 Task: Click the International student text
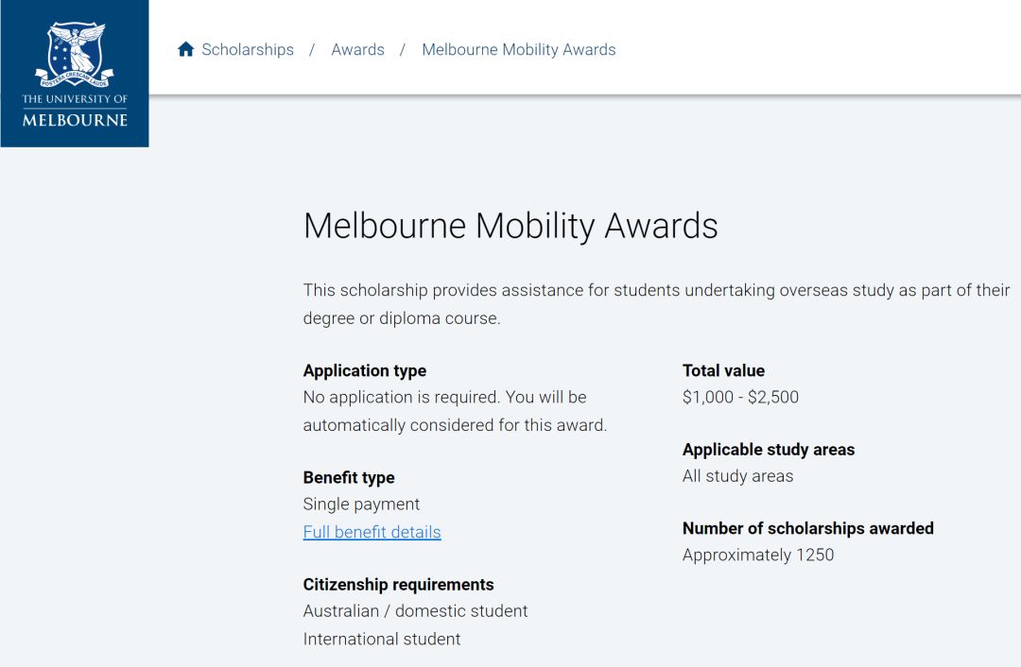pyautogui.click(x=382, y=639)
